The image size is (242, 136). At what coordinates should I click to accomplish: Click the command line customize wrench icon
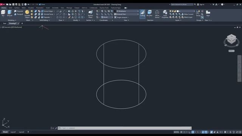[56, 128]
